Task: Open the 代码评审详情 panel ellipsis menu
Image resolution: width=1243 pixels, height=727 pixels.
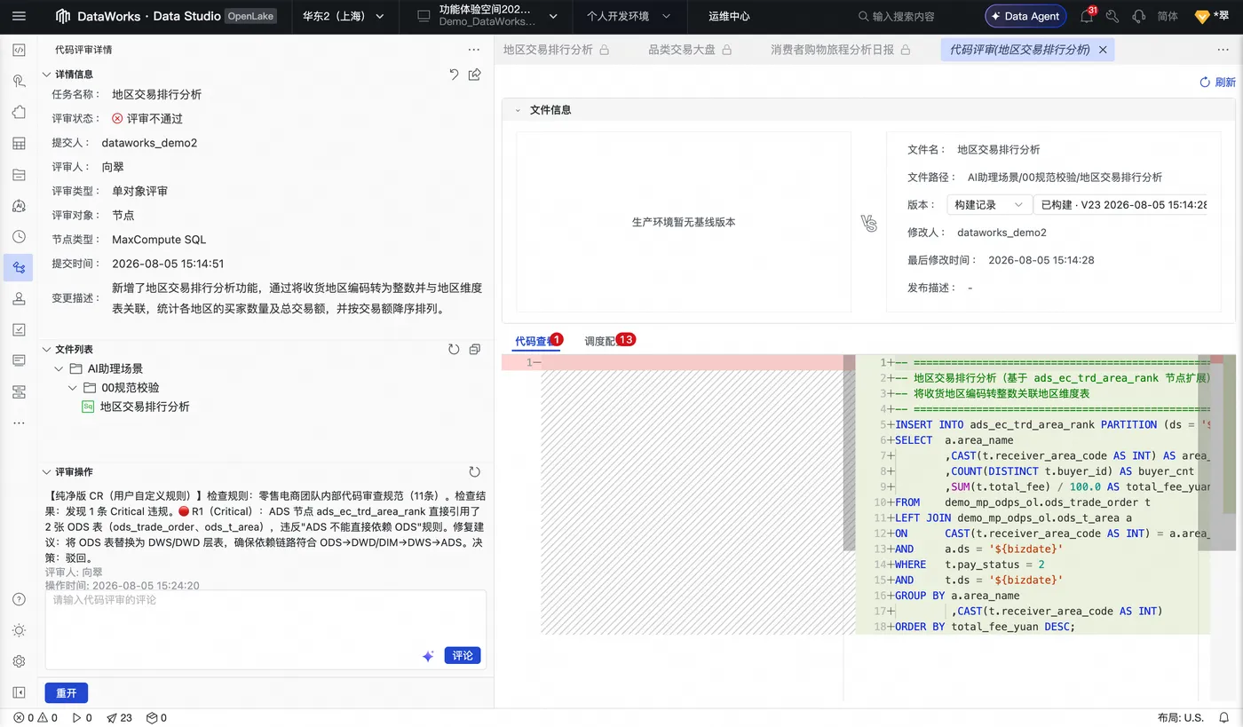Action: point(474,50)
